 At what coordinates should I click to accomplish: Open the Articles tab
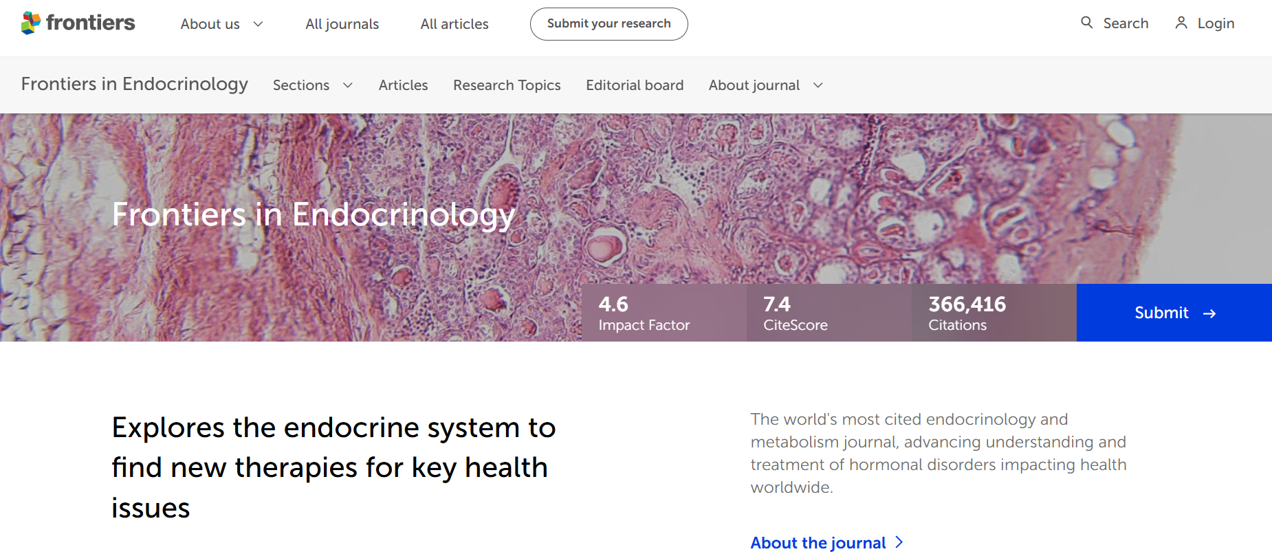[x=403, y=85]
